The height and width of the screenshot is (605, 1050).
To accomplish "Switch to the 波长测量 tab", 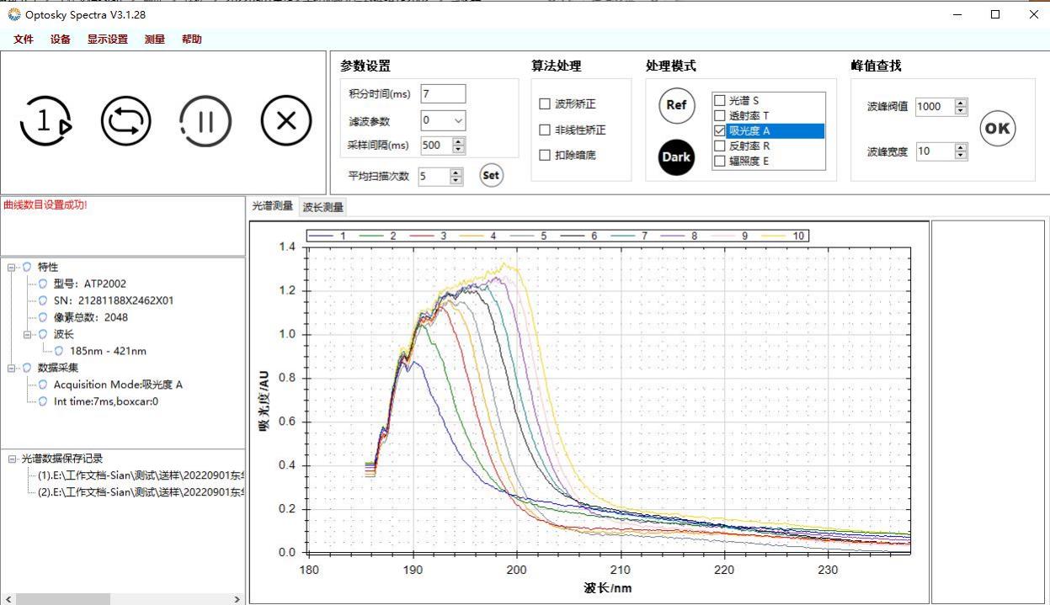I will (x=323, y=206).
